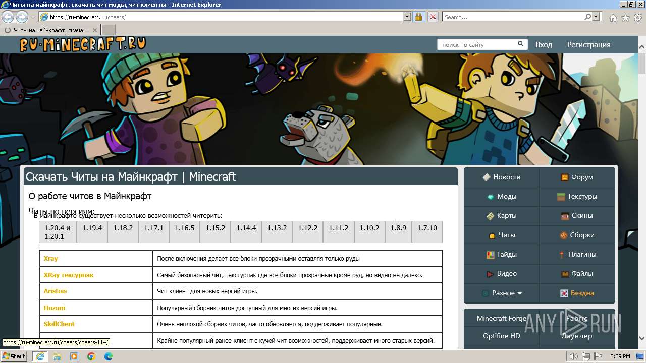Click the поиск по сайту search field

pyautogui.click(x=477, y=44)
